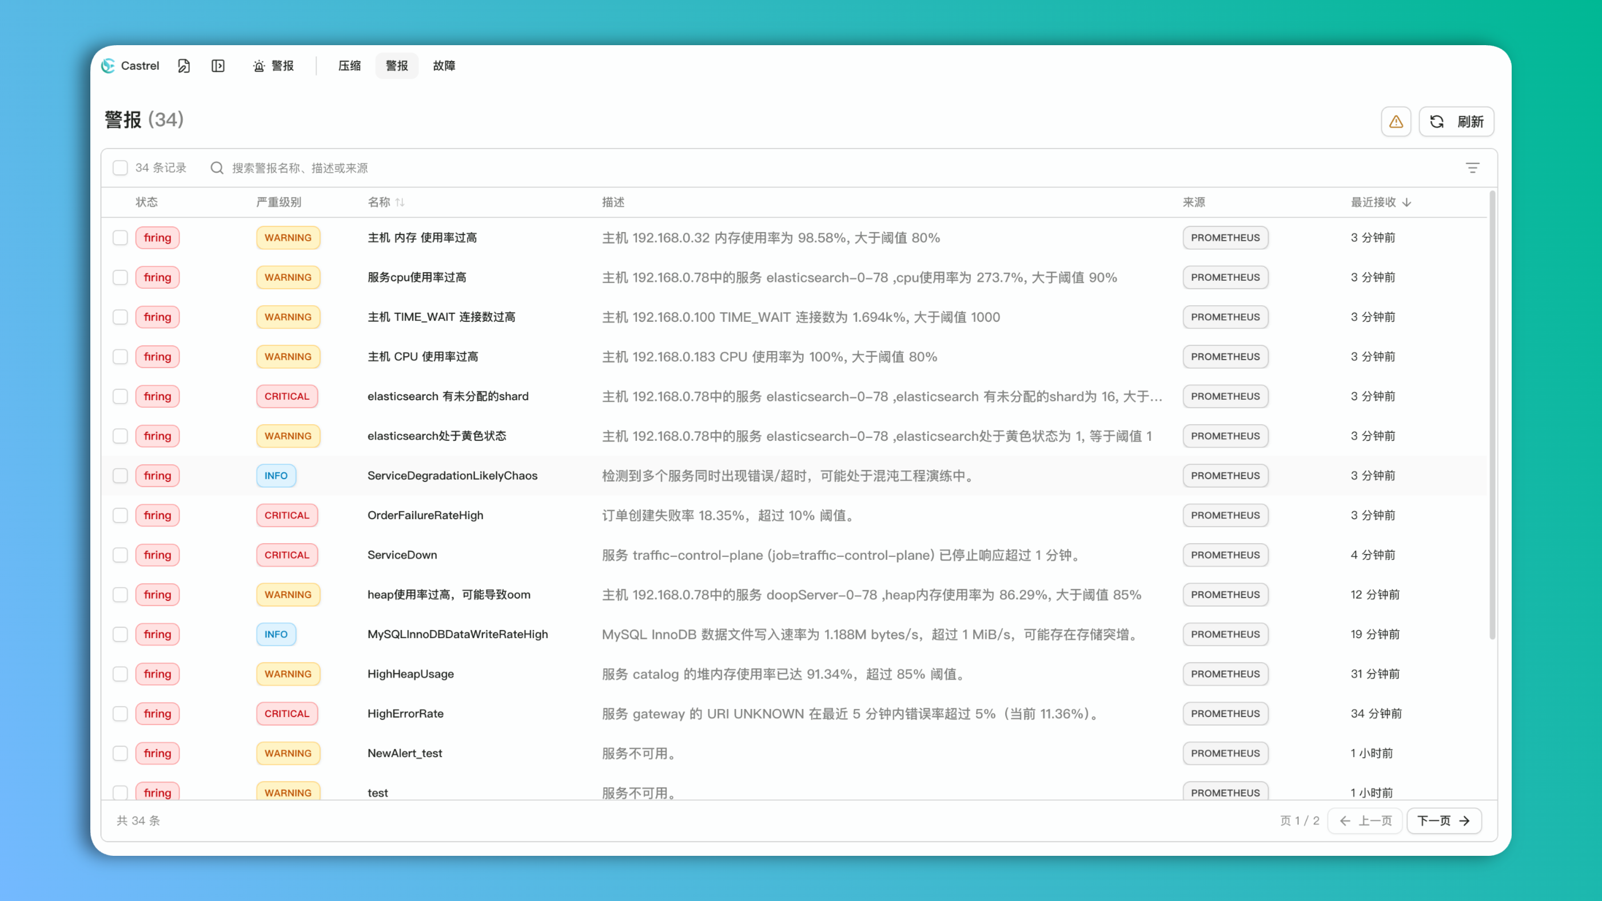Check the 服务cpu使用率过高 row checkbox
Image resolution: width=1602 pixels, height=901 pixels.
point(120,277)
